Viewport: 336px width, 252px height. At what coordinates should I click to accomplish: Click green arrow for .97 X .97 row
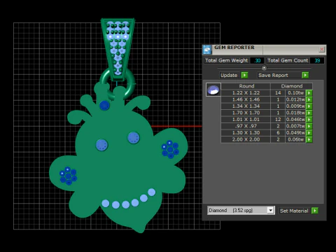(309, 126)
